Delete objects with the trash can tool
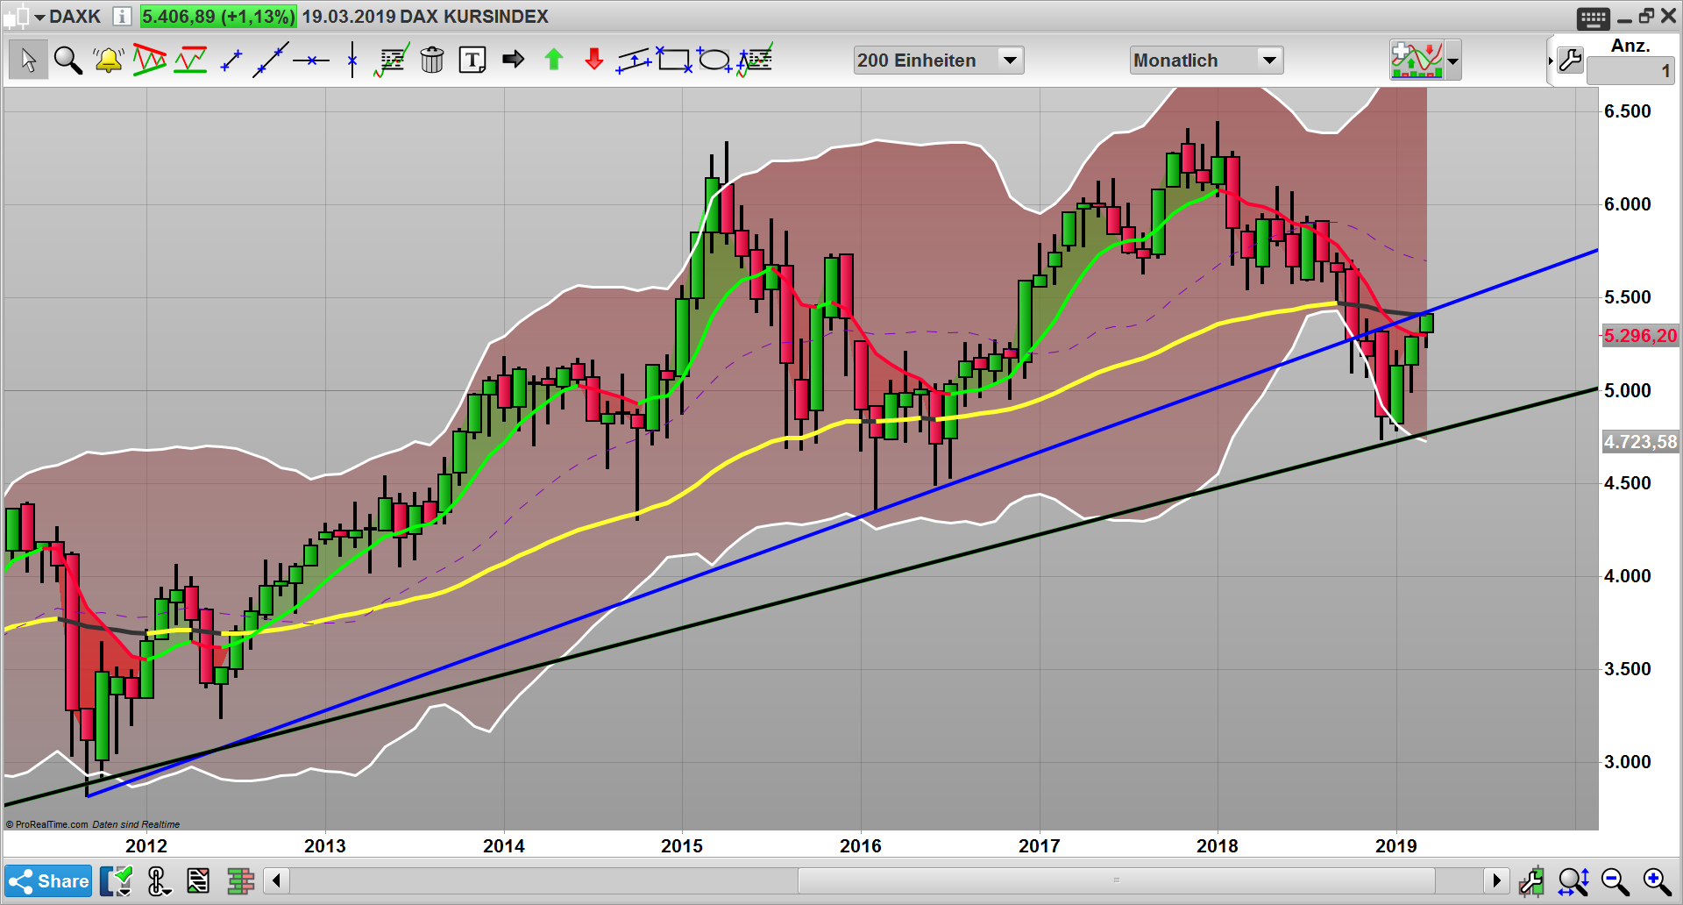Viewport: 1683px width, 905px height. click(x=432, y=60)
